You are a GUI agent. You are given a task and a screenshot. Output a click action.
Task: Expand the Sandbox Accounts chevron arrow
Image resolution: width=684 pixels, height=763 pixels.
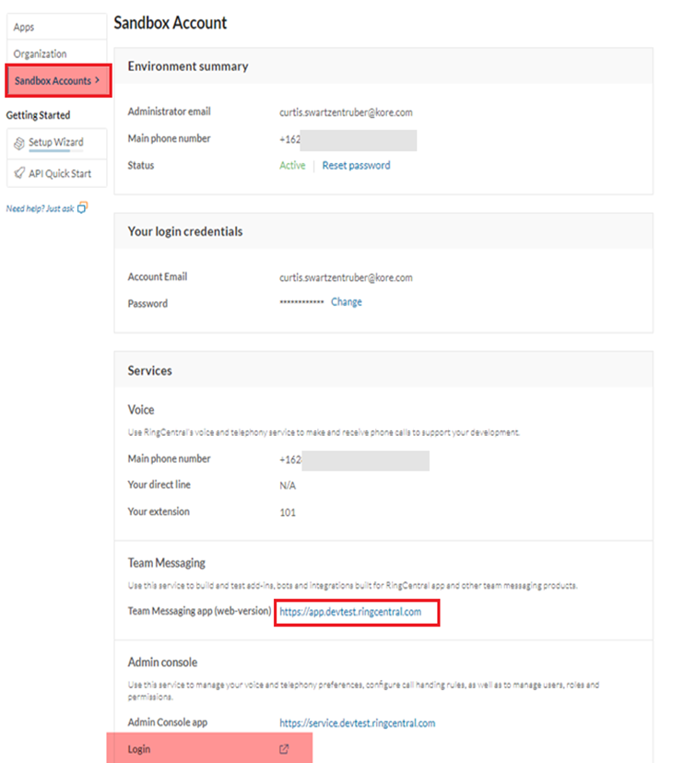click(x=98, y=81)
